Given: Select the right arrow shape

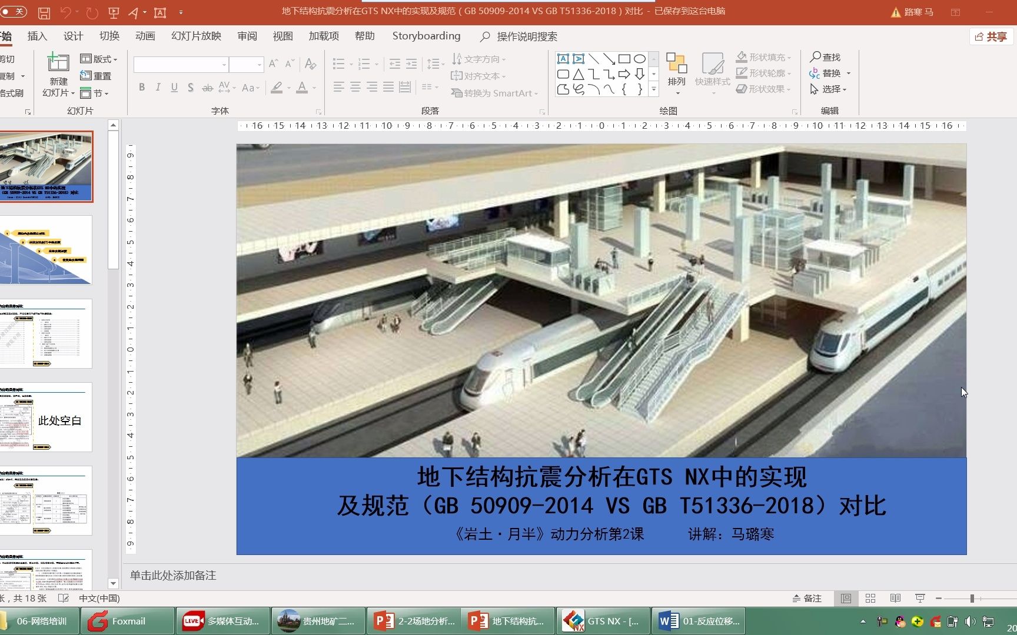Looking at the screenshot, I should [624, 74].
